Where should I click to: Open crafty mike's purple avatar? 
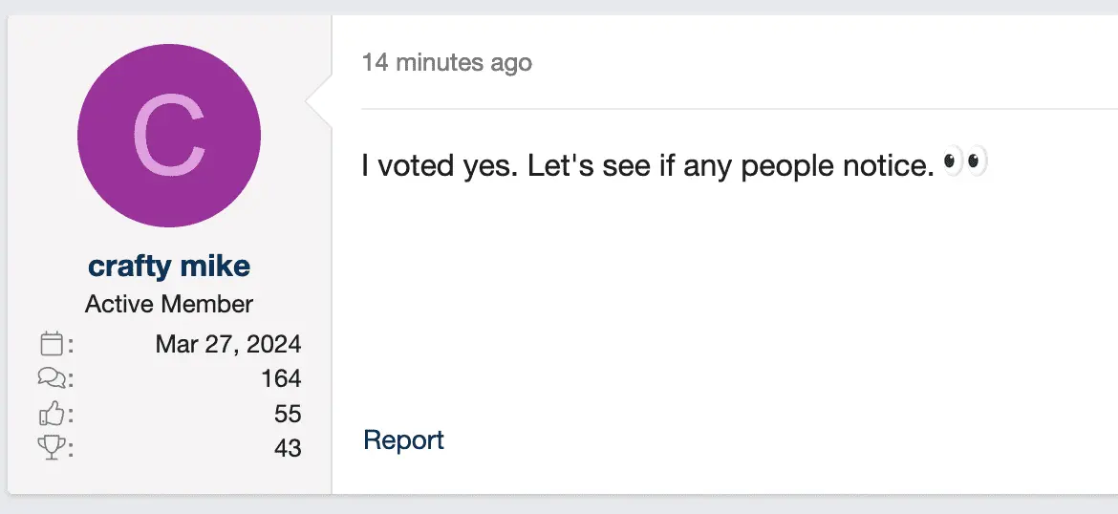(x=169, y=136)
